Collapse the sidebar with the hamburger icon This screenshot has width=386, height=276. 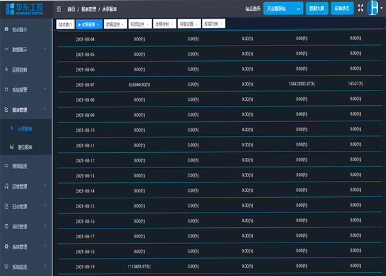click(59, 9)
